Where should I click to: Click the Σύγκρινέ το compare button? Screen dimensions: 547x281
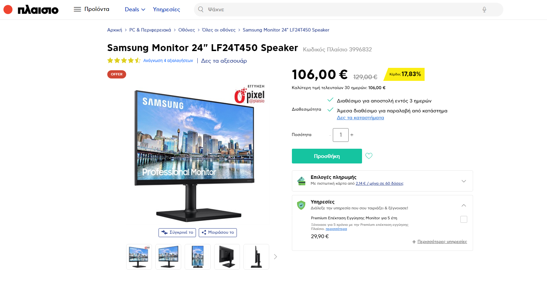tap(177, 232)
